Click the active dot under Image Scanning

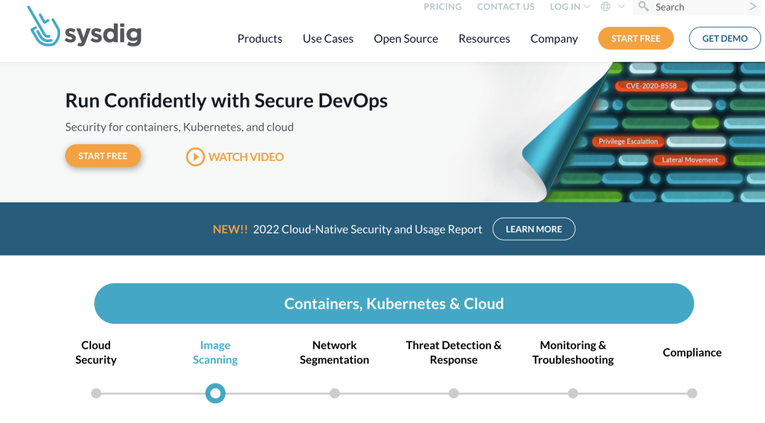point(215,393)
